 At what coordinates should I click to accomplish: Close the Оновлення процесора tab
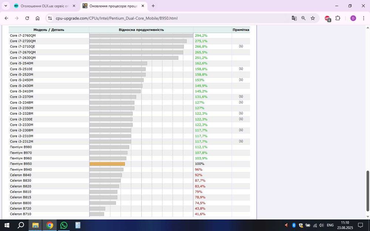click(x=142, y=6)
